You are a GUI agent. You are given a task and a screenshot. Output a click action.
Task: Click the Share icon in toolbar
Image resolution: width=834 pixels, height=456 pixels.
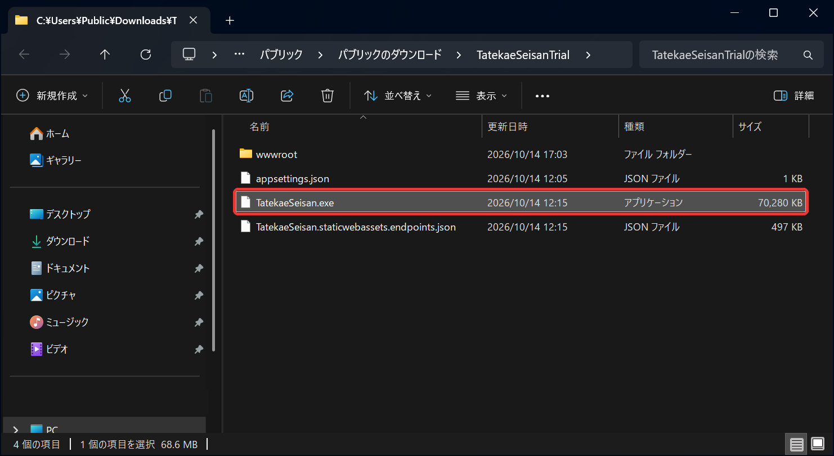[x=287, y=96]
